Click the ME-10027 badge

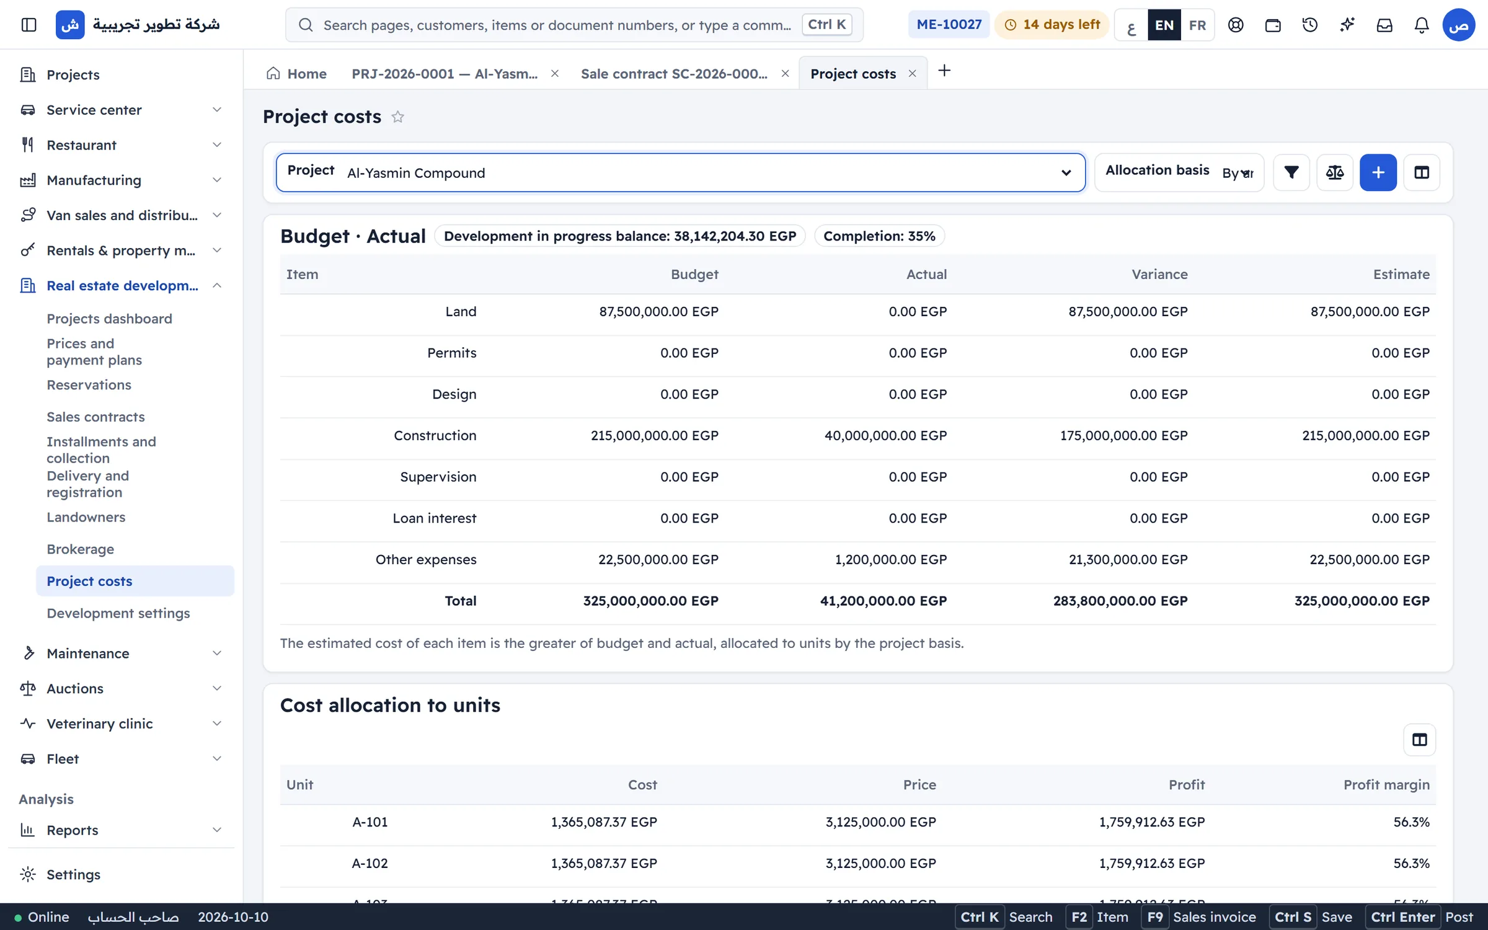point(949,25)
